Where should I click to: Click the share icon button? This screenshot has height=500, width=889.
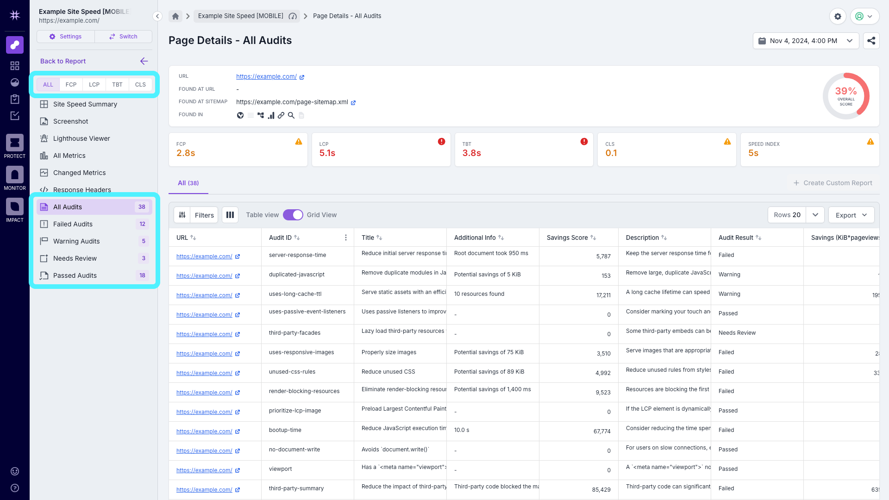(x=871, y=41)
